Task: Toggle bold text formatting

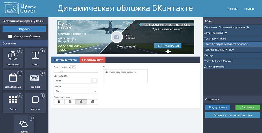Action: coord(59,102)
